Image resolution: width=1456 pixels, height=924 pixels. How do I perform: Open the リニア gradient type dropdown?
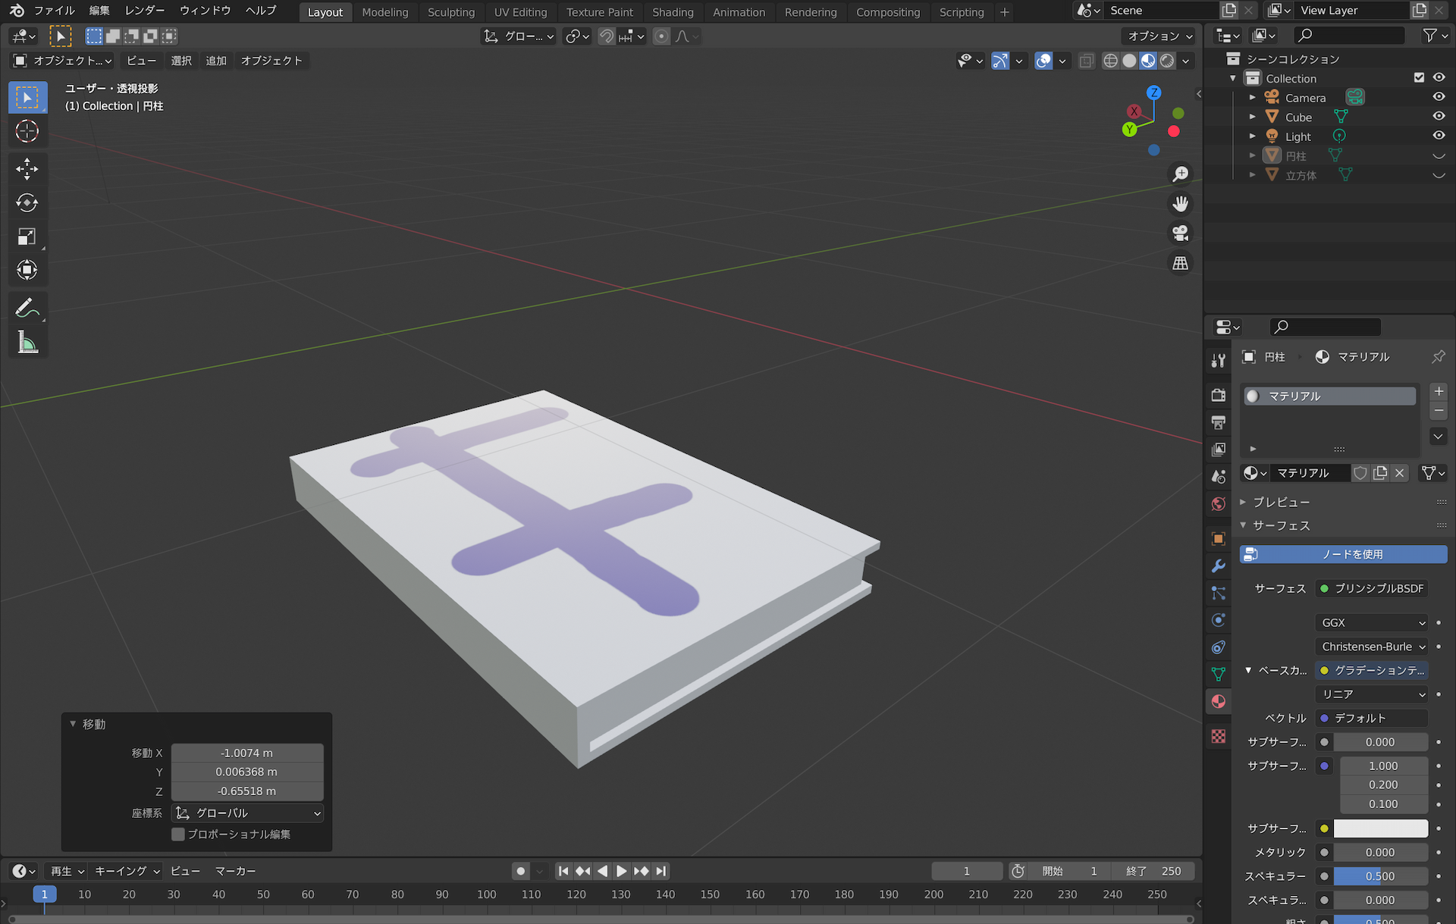click(x=1372, y=694)
